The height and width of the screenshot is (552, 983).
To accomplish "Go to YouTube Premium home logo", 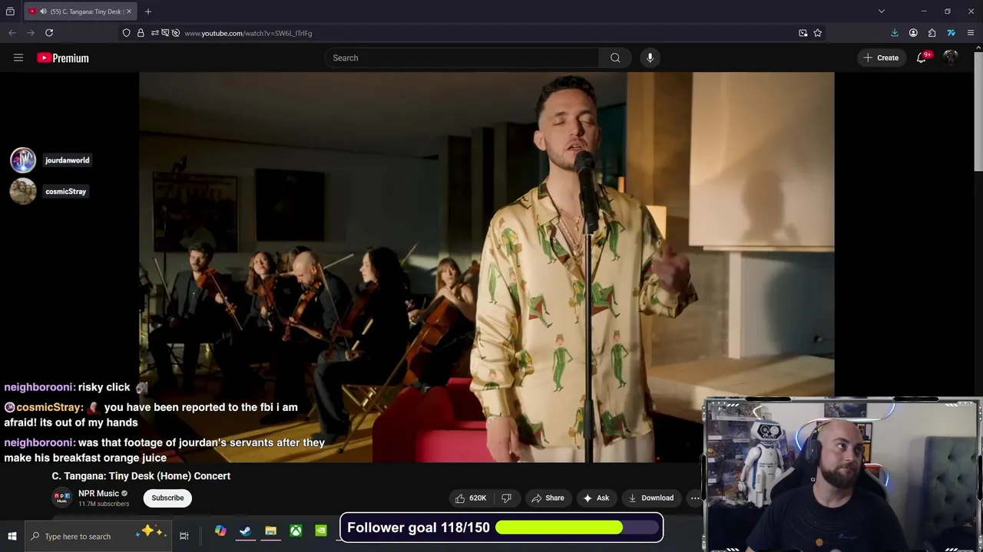I will [x=63, y=58].
